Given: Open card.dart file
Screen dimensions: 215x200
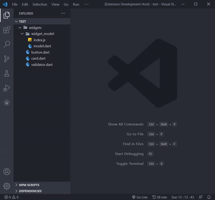Looking at the screenshot, I should 42,59.
